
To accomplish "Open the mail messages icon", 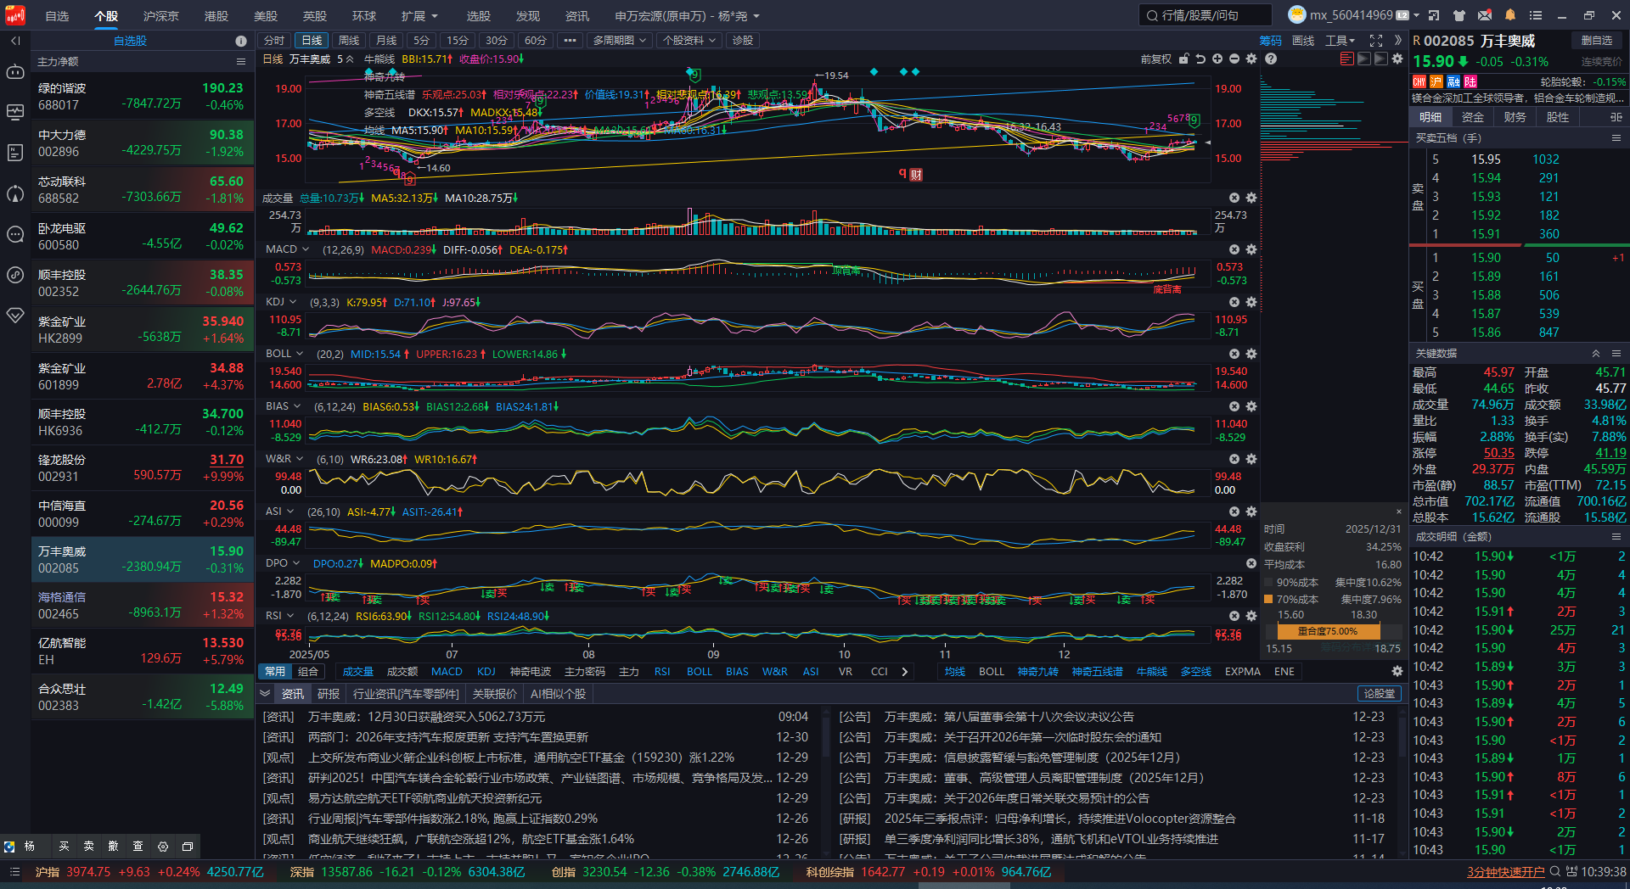I will [1484, 15].
